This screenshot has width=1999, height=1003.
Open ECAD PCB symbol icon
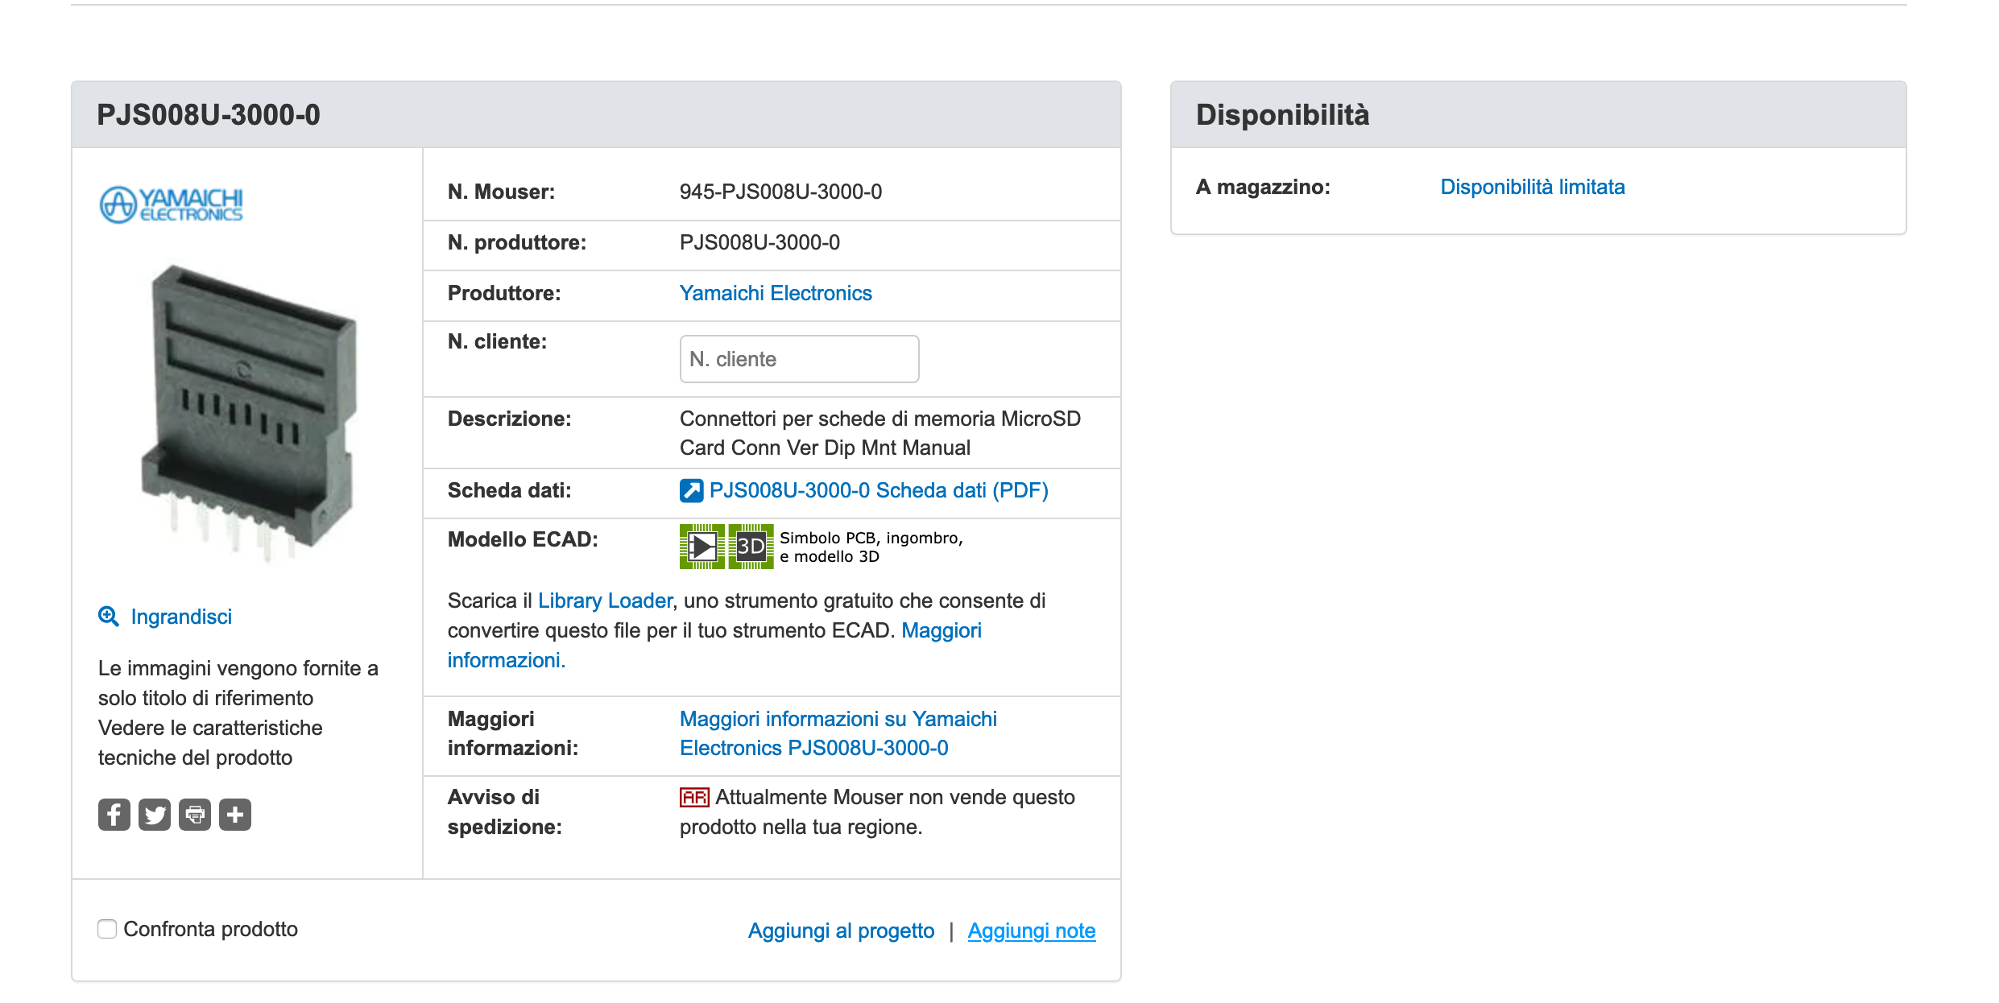(702, 547)
